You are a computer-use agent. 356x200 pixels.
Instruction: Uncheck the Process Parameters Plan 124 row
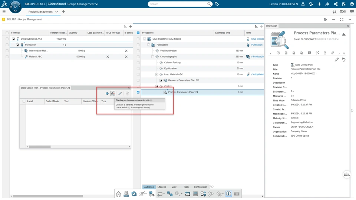[x=138, y=92]
